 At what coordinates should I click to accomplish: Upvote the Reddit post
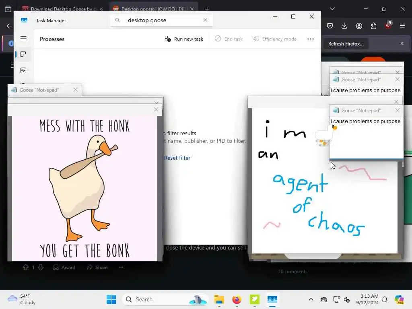click(x=25, y=267)
